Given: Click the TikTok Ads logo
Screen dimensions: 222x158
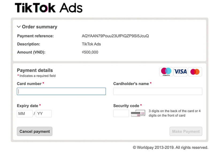Looking at the screenshot, I should point(48,8).
